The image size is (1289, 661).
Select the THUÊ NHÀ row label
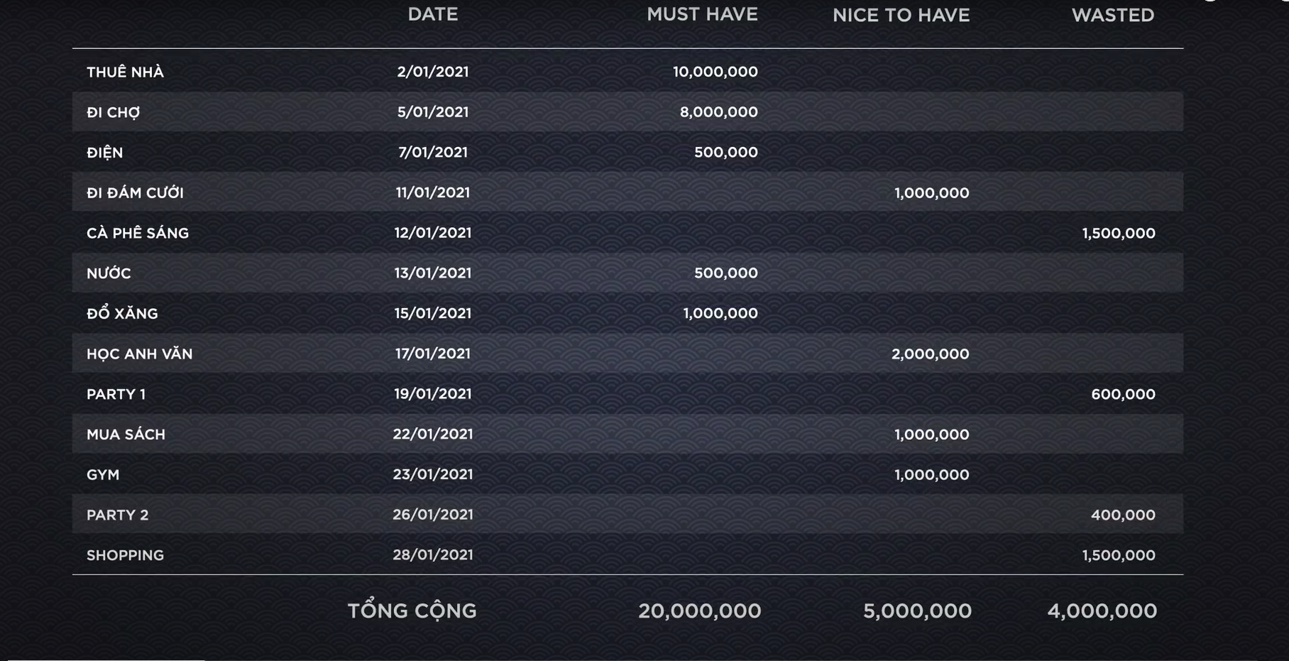click(125, 72)
